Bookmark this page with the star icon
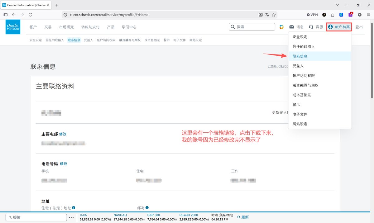This screenshot has width=374, height=223. click(274, 15)
